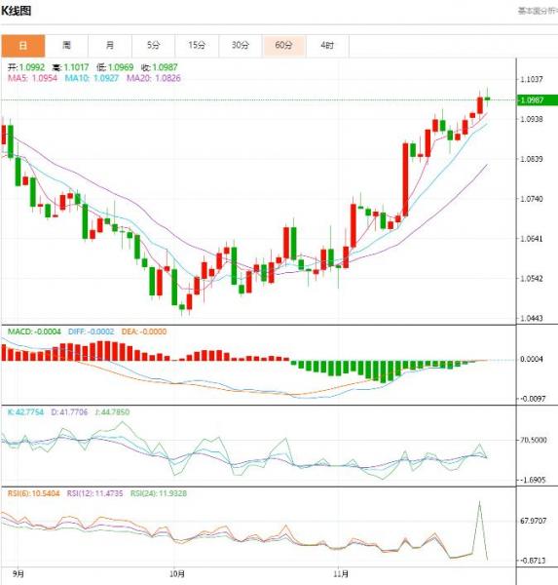Open the 5分 interval tab

coord(153,46)
